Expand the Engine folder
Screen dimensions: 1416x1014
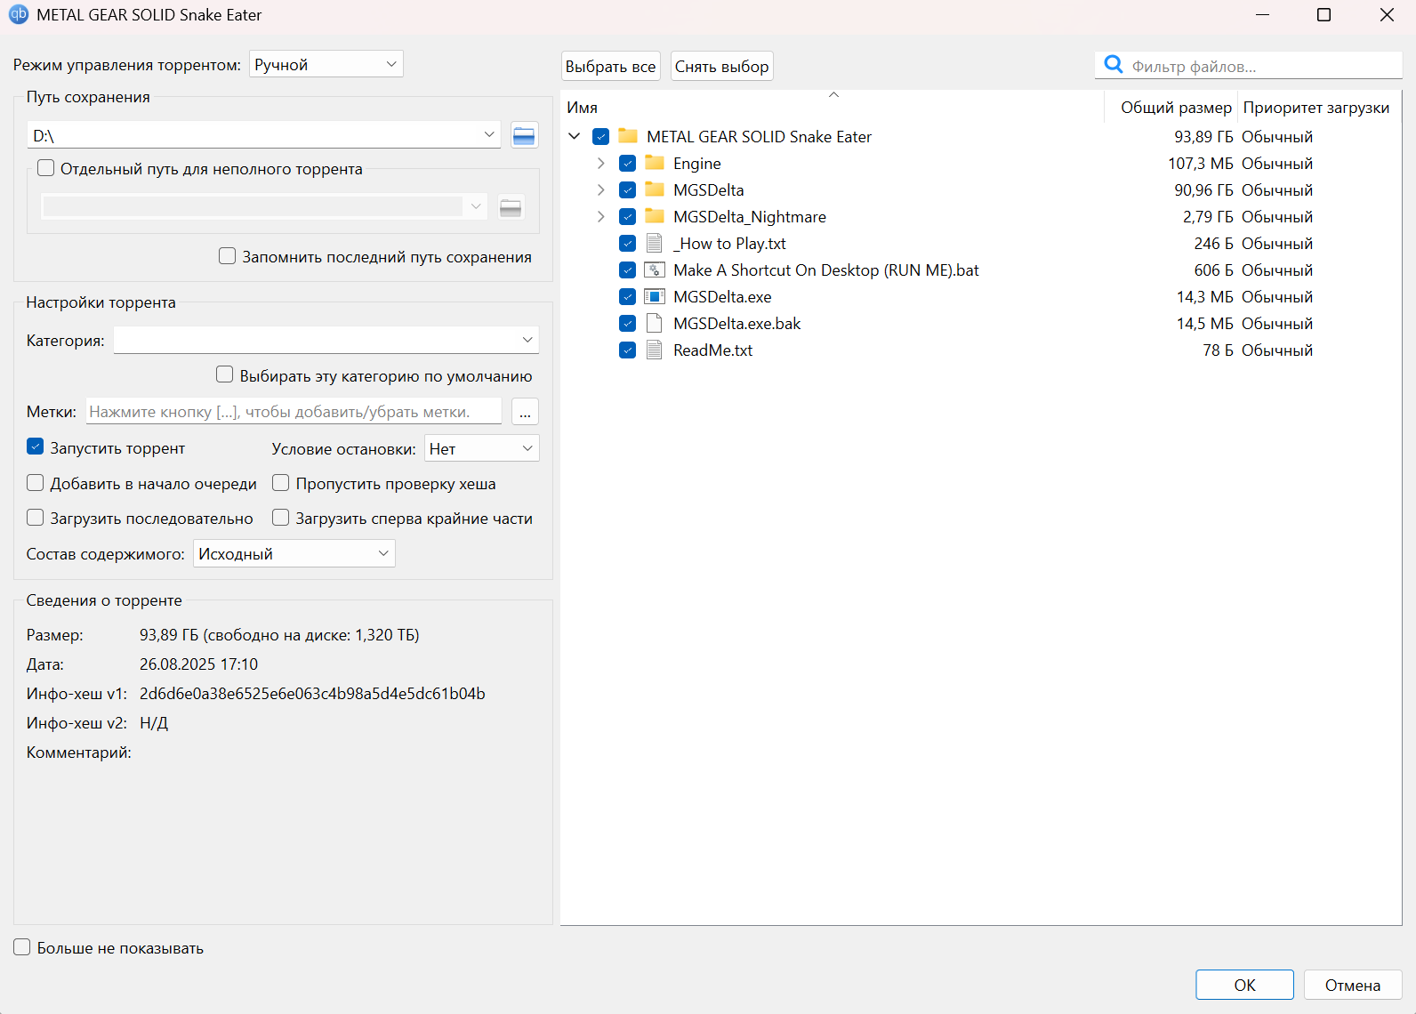coord(601,164)
